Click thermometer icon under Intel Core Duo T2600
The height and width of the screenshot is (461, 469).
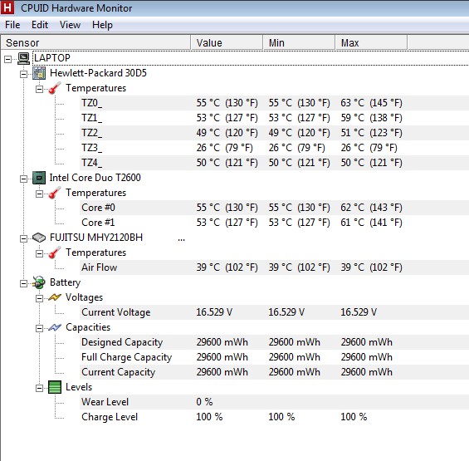tap(55, 193)
